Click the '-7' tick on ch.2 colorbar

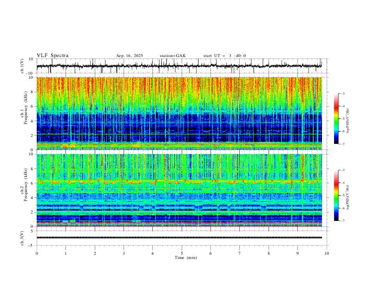pos(342,221)
